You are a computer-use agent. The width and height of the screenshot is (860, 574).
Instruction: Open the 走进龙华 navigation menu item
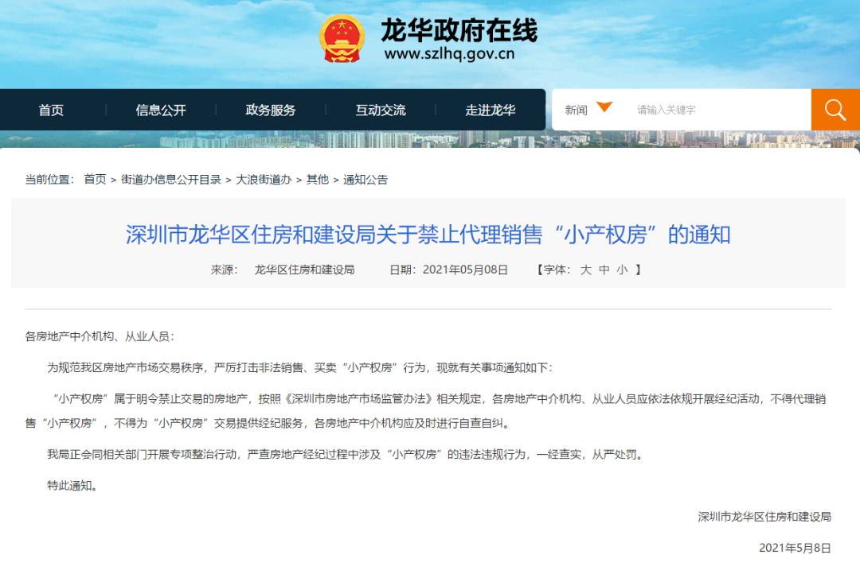(x=491, y=110)
